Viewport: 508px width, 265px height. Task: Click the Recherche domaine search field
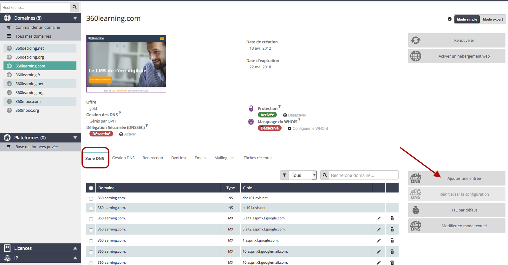click(x=363, y=175)
